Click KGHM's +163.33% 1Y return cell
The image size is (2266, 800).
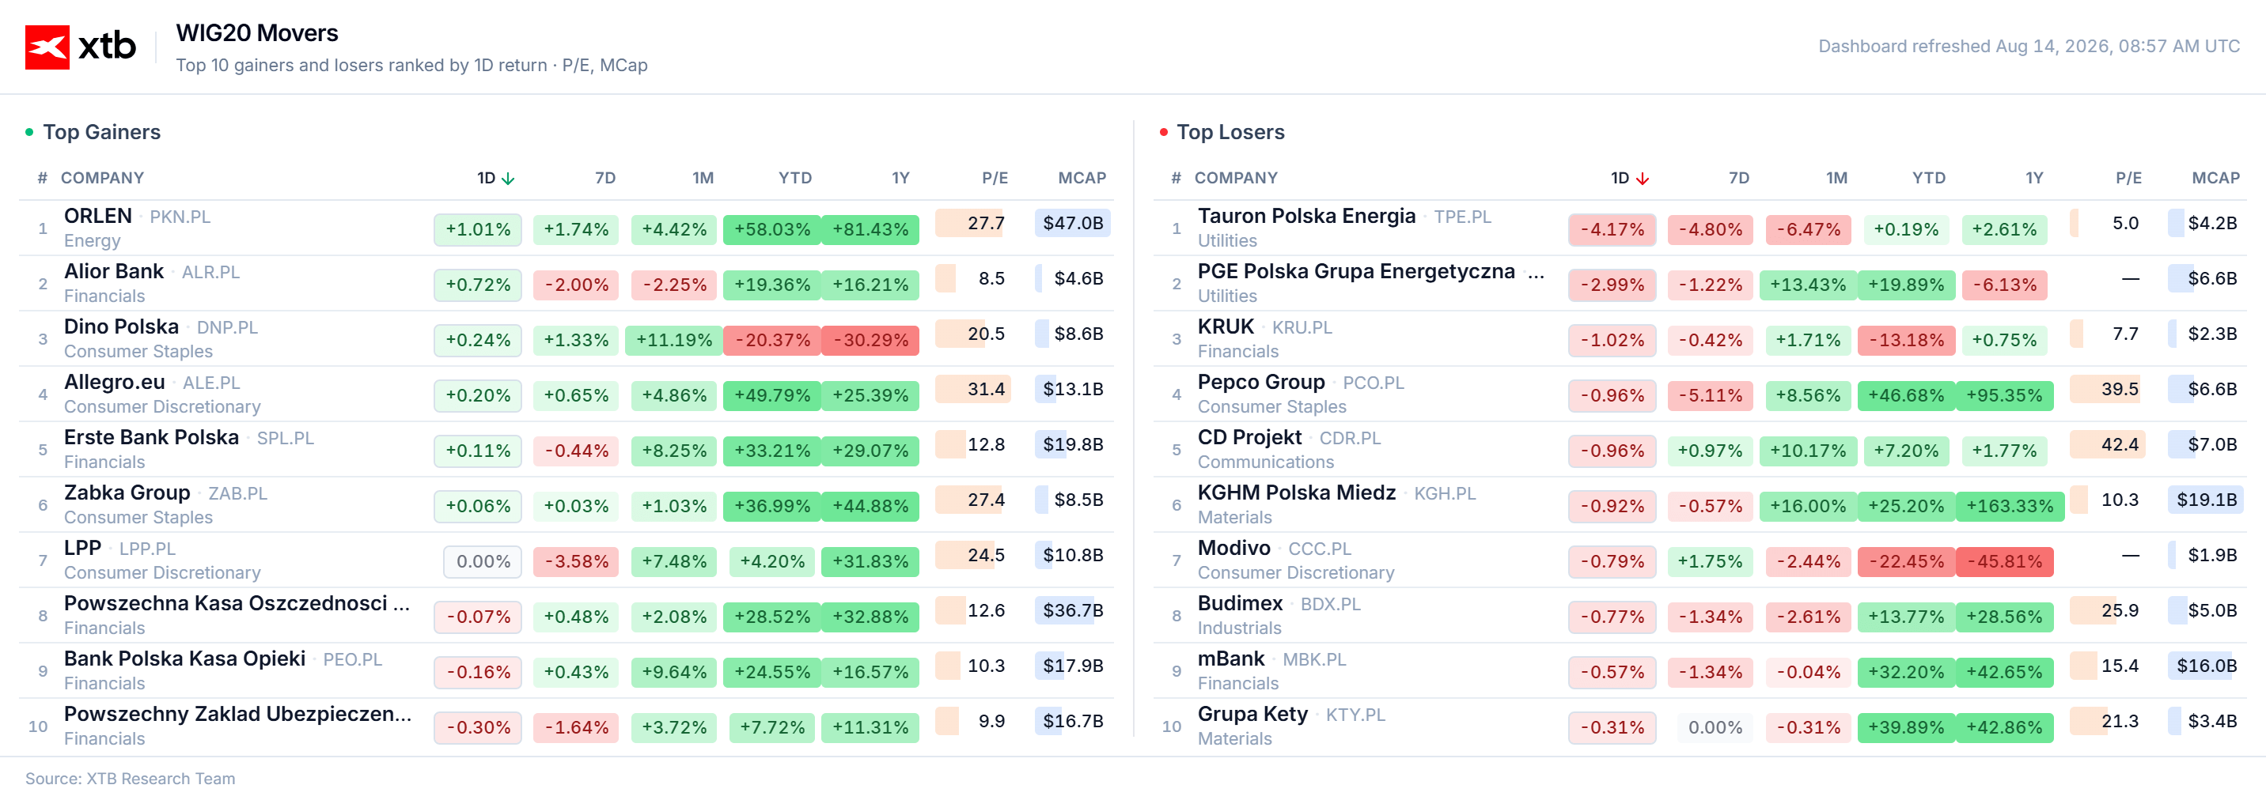[2009, 507]
